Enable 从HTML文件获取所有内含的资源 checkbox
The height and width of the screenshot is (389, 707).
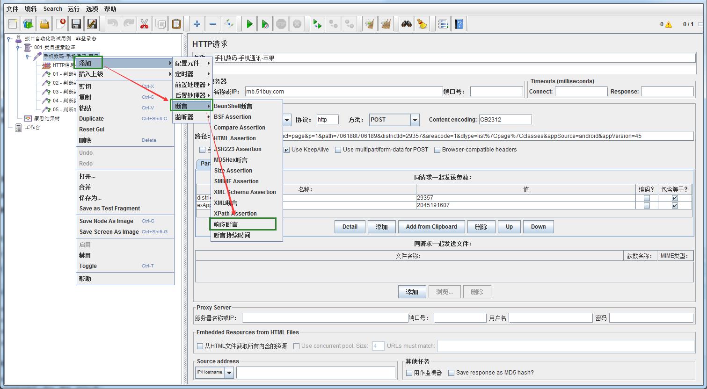pyautogui.click(x=200, y=346)
